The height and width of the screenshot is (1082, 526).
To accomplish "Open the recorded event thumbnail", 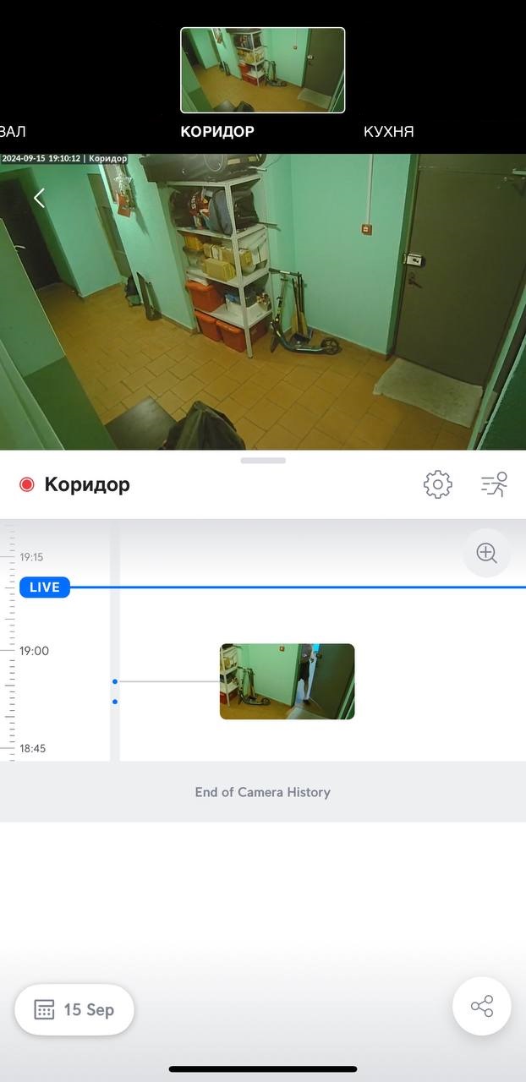I will pyautogui.click(x=288, y=681).
